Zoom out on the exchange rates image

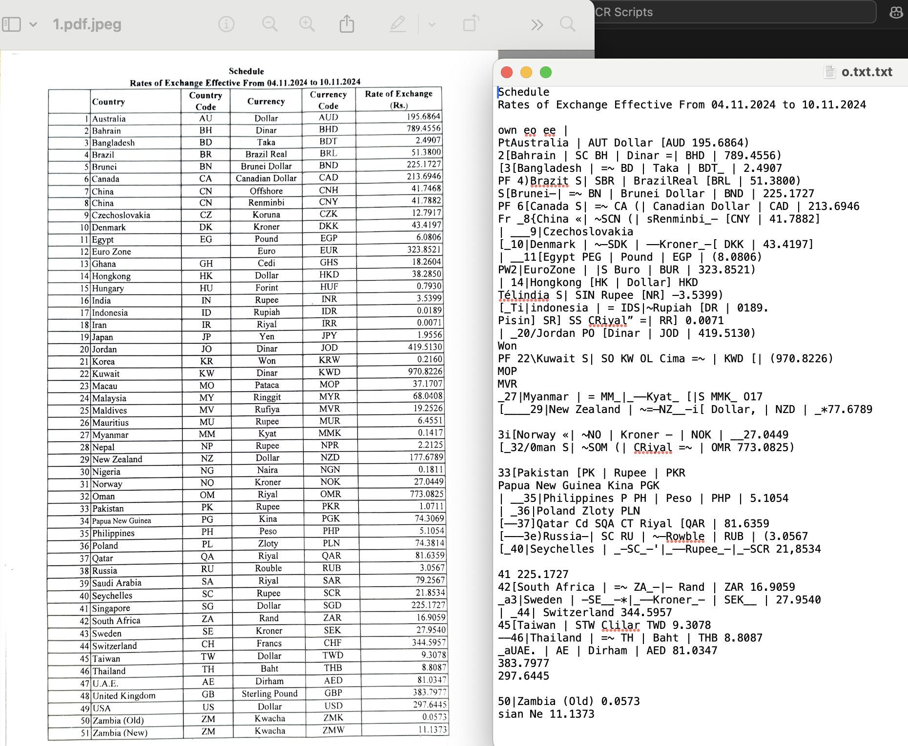click(269, 23)
